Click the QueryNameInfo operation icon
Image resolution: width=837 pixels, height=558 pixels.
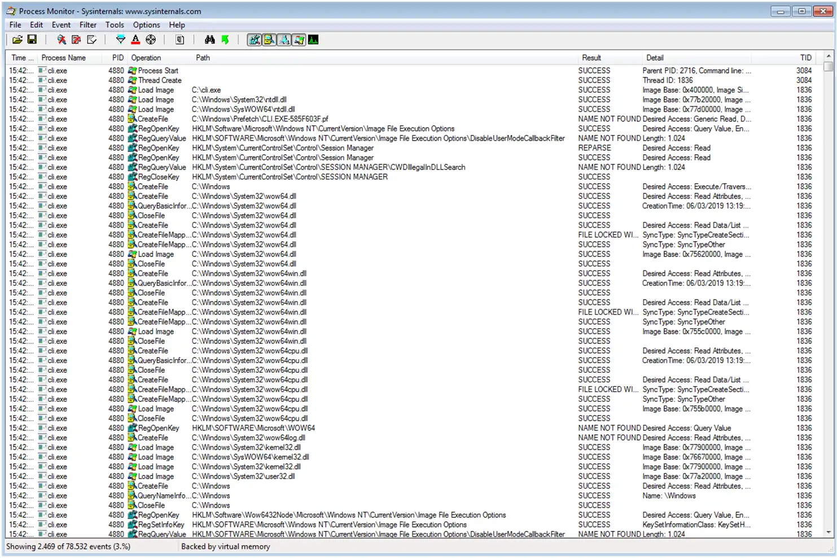click(x=133, y=496)
